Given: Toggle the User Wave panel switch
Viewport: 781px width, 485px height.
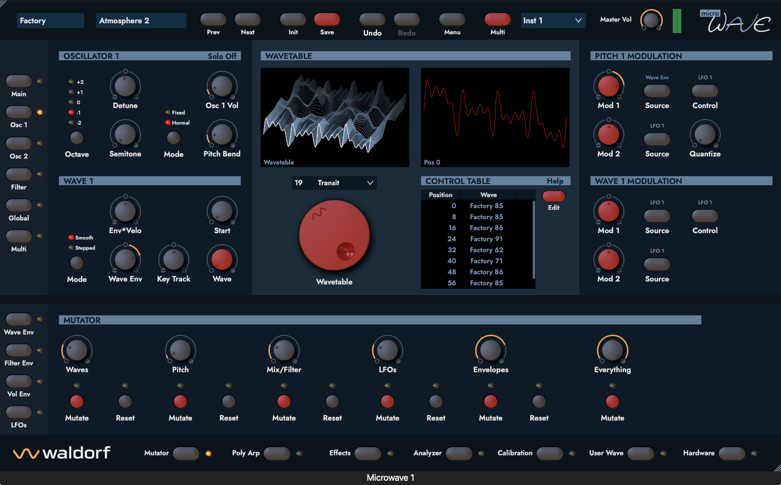Looking at the screenshot, I should coord(641,453).
